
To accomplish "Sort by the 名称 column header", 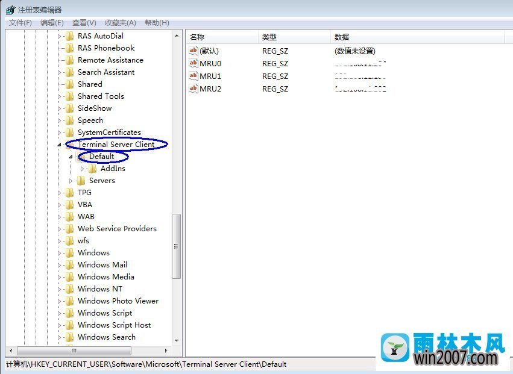I will pyautogui.click(x=222, y=37).
